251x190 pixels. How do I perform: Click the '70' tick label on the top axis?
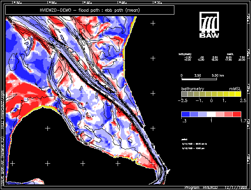(x=159, y=3)
